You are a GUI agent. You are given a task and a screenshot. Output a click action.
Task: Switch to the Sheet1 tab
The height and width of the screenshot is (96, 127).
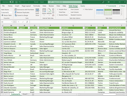coord(25,94)
